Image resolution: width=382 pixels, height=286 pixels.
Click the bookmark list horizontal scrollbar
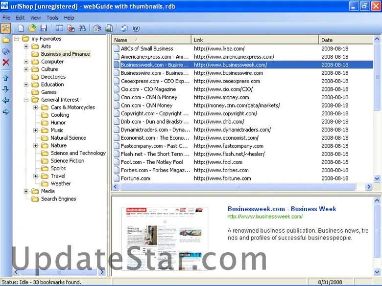coord(238,187)
